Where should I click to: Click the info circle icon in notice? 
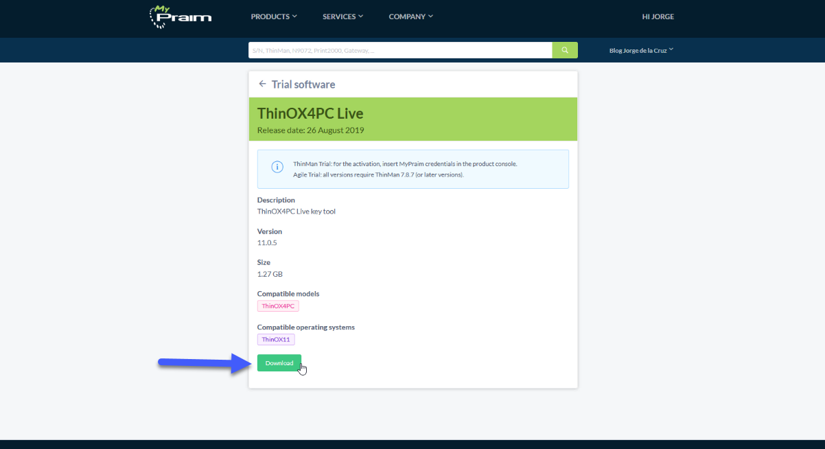[277, 168]
